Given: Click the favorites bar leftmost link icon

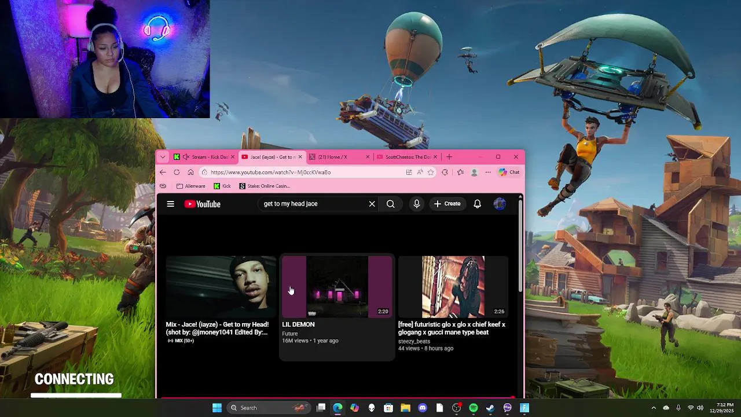Looking at the screenshot, I should point(163,186).
